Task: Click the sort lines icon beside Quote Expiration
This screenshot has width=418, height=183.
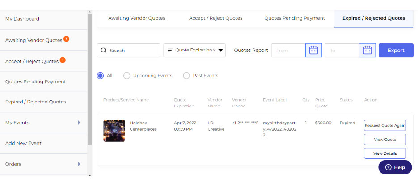Action: (x=170, y=51)
